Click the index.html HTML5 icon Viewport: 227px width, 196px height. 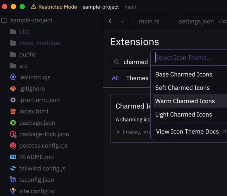point(13,112)
